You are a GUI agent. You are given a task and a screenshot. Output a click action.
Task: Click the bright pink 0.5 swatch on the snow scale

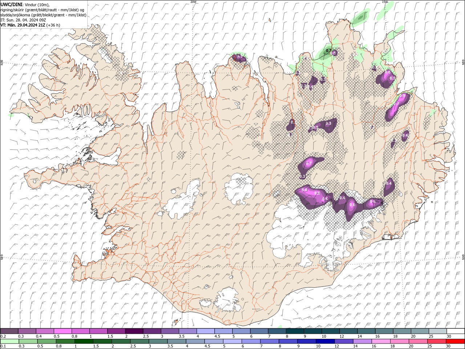pyautogui.click(x=62, y=331)
